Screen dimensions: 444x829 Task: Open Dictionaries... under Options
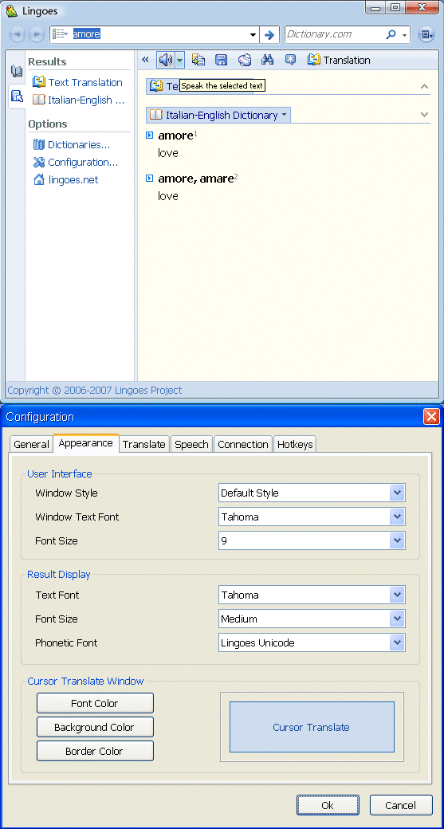tap(72, 144)
